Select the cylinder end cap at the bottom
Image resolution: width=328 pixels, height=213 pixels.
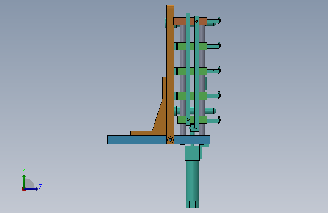[x=192, y=204]
